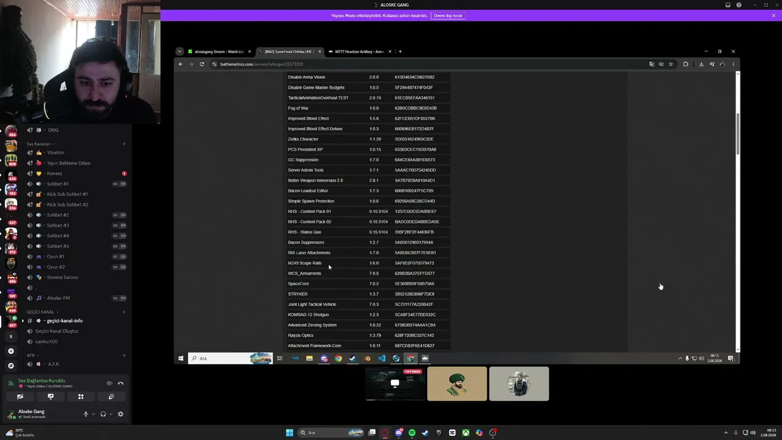Open the YAYINDA live stream thumbnail

coord(395,384)
